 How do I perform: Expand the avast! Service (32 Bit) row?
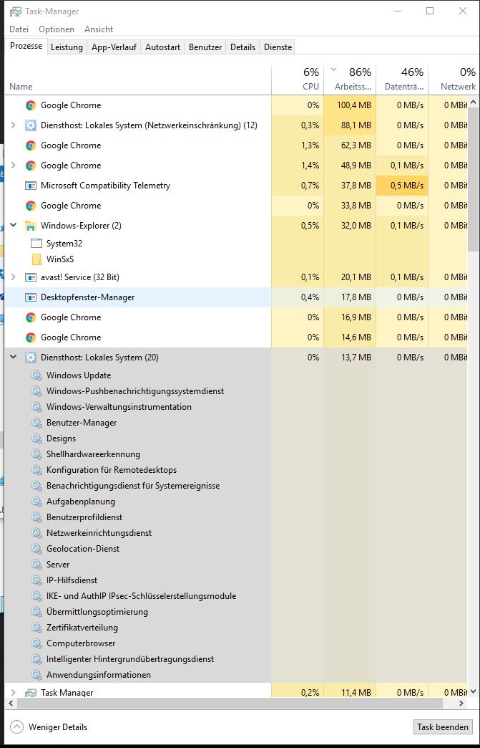pyautogui.click(x=14, y=277)
